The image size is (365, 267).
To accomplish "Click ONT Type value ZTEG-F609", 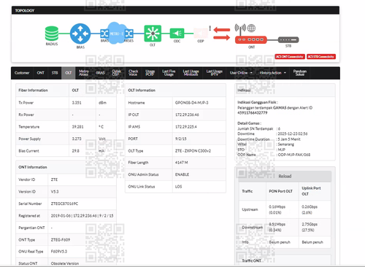I will (x=61, y=240).
